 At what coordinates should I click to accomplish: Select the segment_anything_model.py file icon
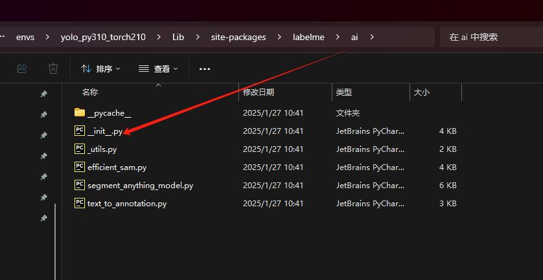point(80,186)
